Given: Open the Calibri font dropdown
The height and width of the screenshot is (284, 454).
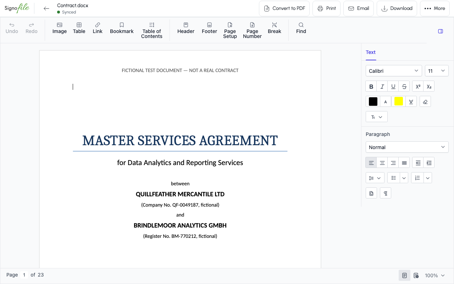Looking at the screenshot, I should click(394, 71).
